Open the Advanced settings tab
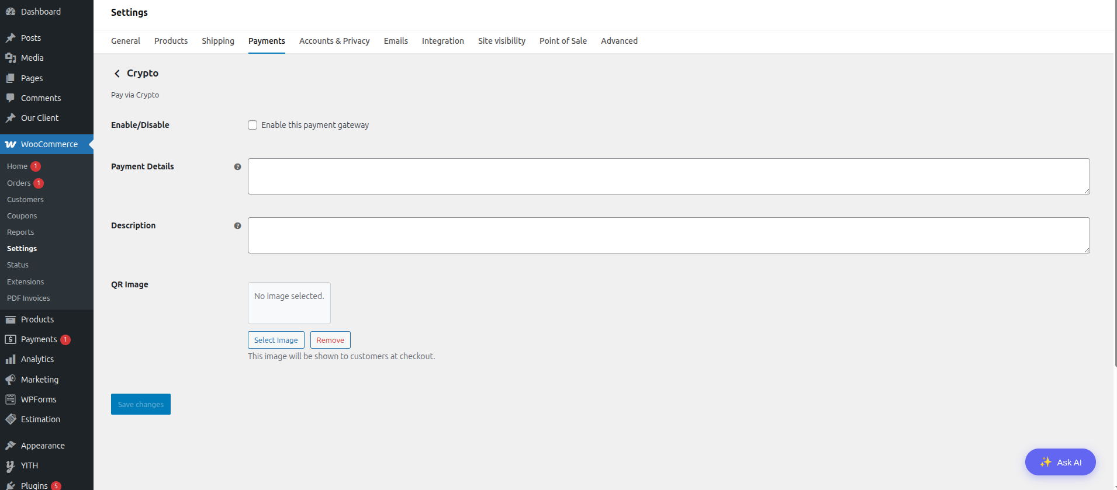 point(619,41)
